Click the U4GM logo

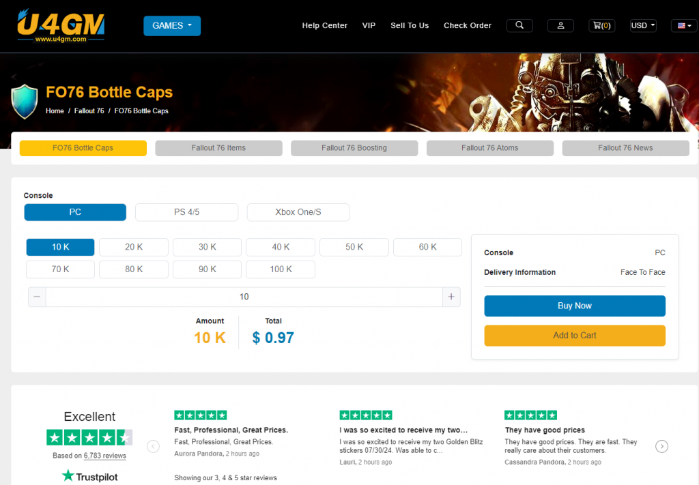[x=60, y=25]
